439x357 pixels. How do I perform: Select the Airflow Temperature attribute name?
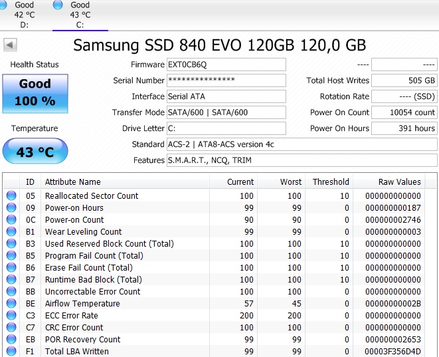(x=82, y=303)
